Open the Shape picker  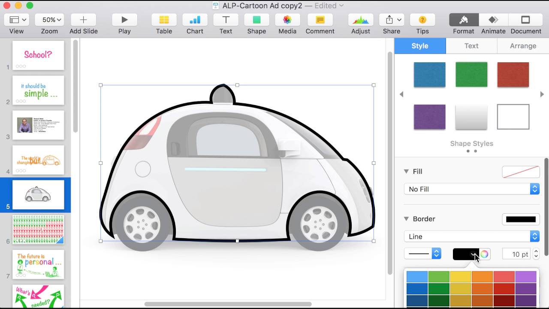(x=256, y=20)
